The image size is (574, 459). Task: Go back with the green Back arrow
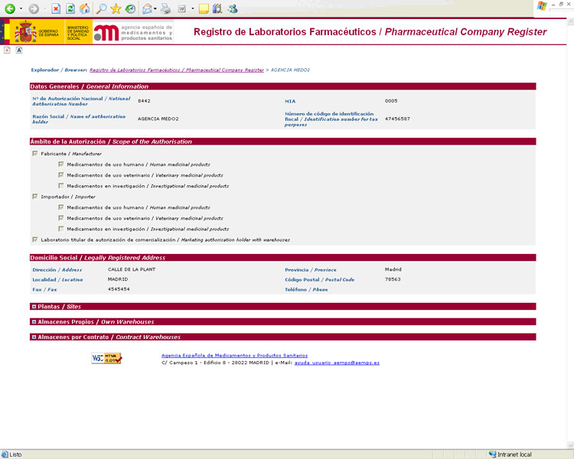pyautogui.click(x=10, y=8)
